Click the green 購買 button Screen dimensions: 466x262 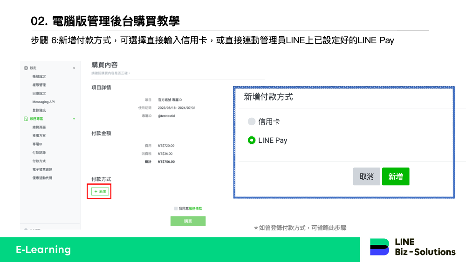click(x=188, y=221)
